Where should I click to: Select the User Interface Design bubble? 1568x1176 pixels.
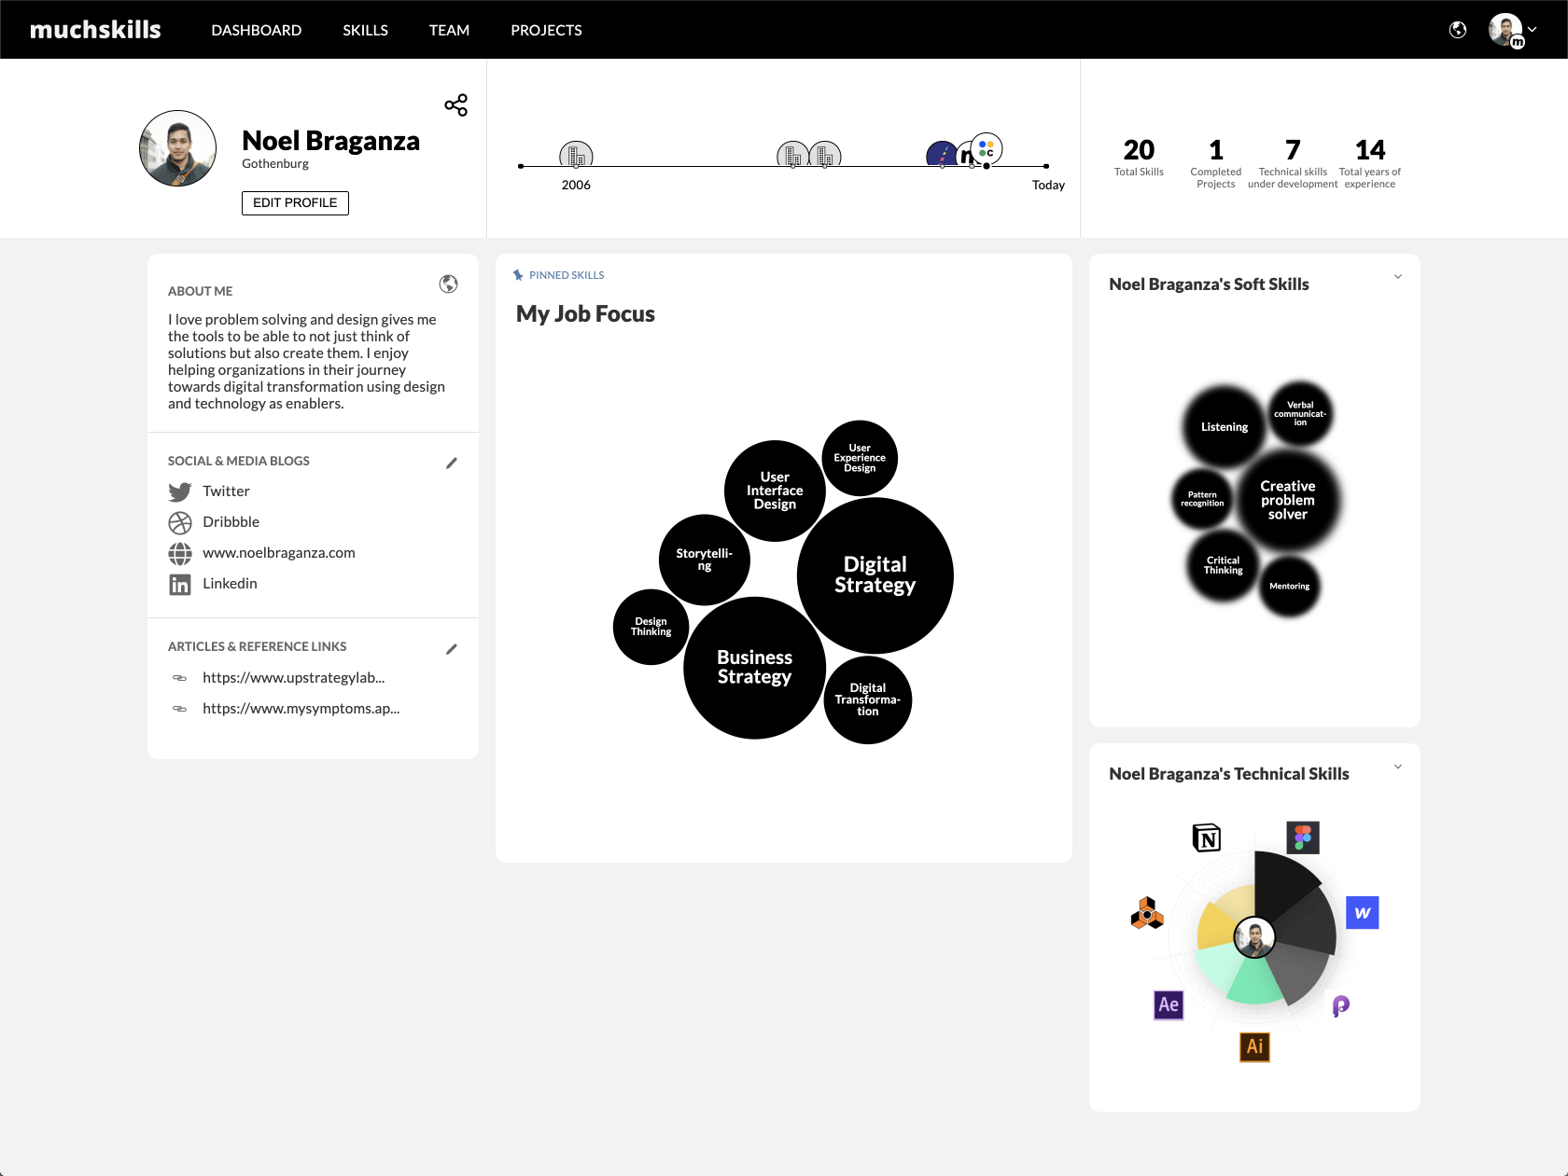[775, 491]
